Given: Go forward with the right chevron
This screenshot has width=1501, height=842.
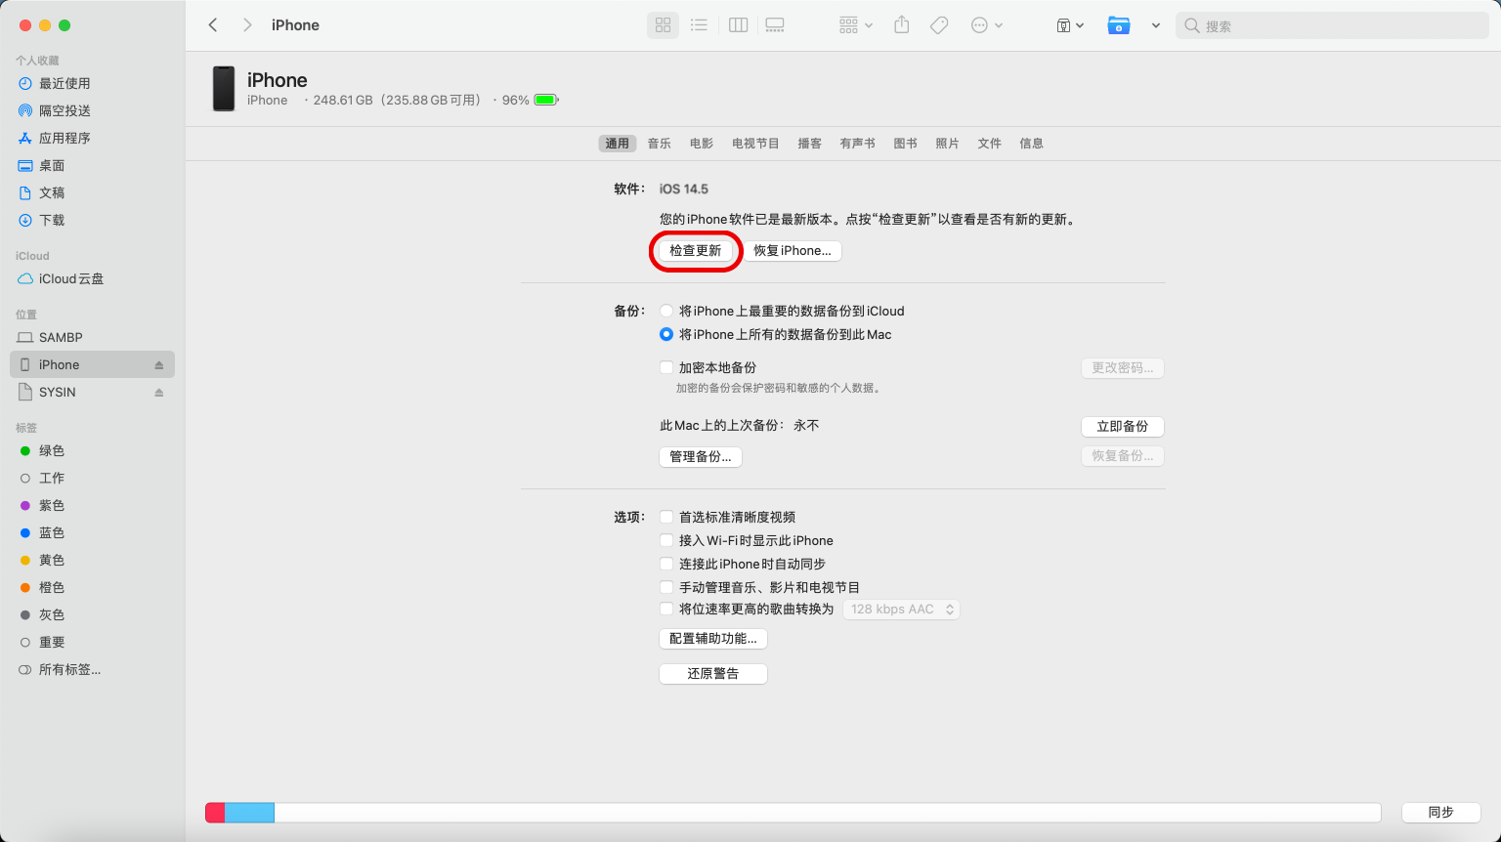Looking at the screenshot, I should coord(247,25).
